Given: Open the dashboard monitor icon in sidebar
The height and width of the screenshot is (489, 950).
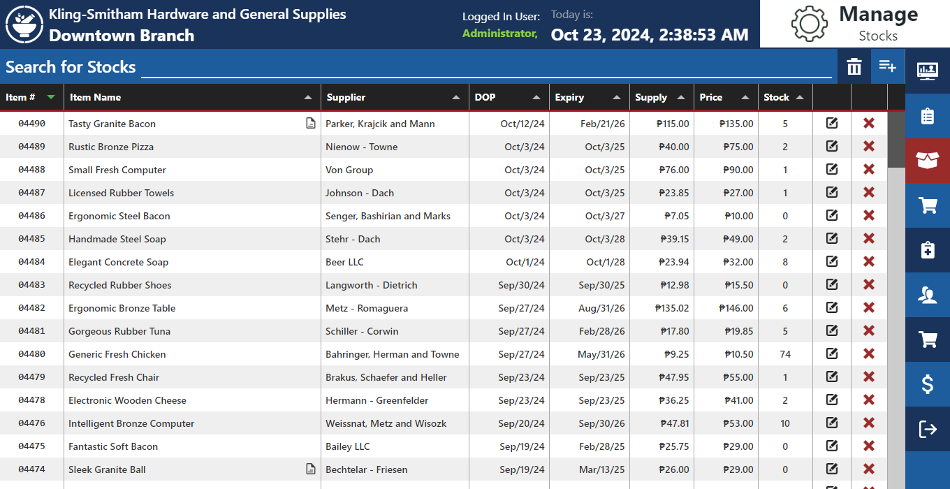Looking at the screenshot, I should coord(927,71).
